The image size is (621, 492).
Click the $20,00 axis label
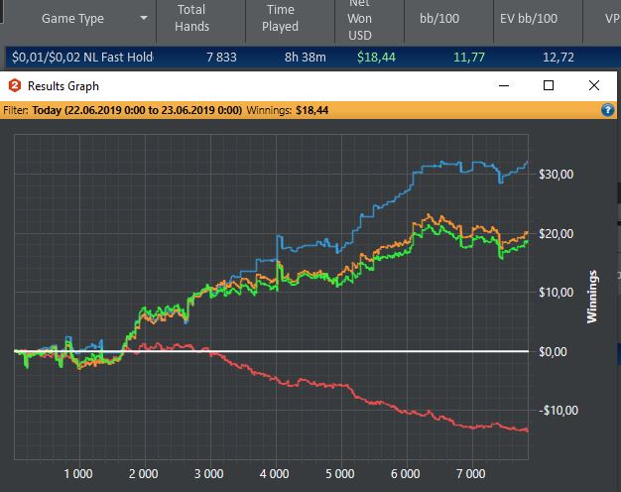coord(556,234)
